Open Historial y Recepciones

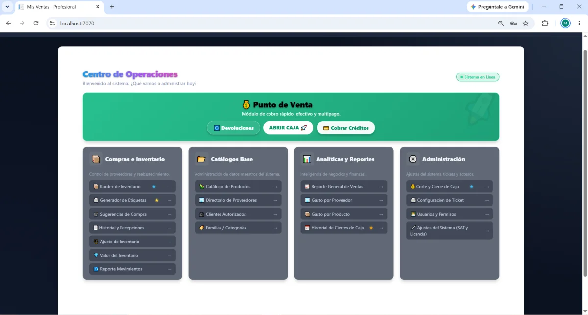132,228
